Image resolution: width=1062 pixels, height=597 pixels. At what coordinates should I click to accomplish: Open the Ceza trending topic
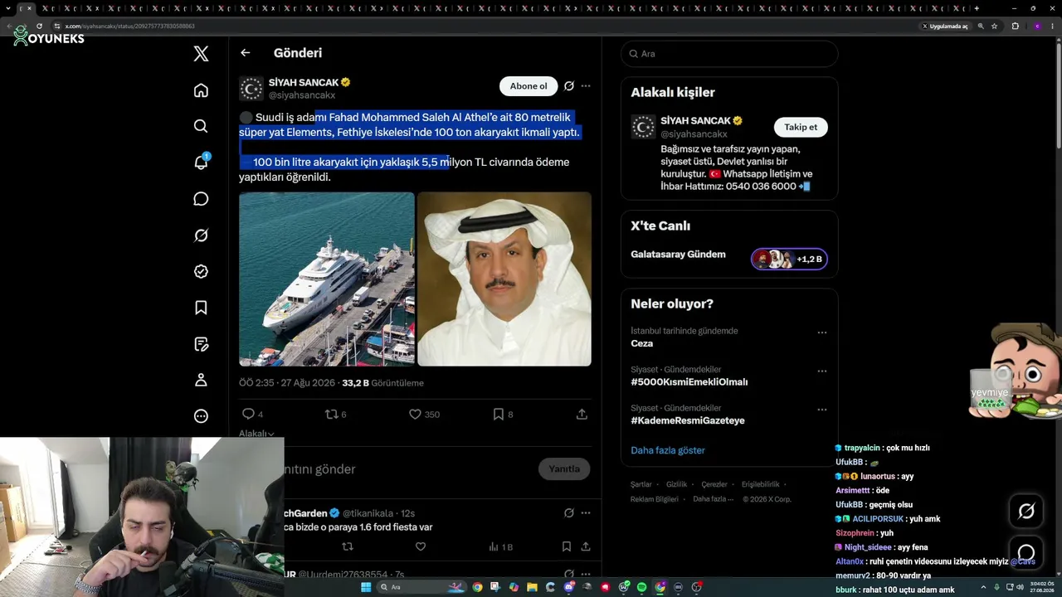[641, 343]
